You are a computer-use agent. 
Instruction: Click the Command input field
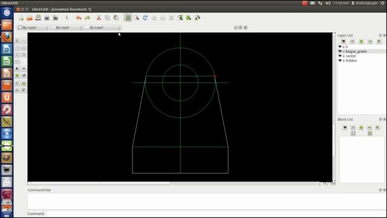point(216,214)
